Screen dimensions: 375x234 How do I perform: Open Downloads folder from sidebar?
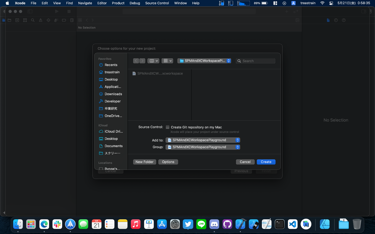(113, 94)
